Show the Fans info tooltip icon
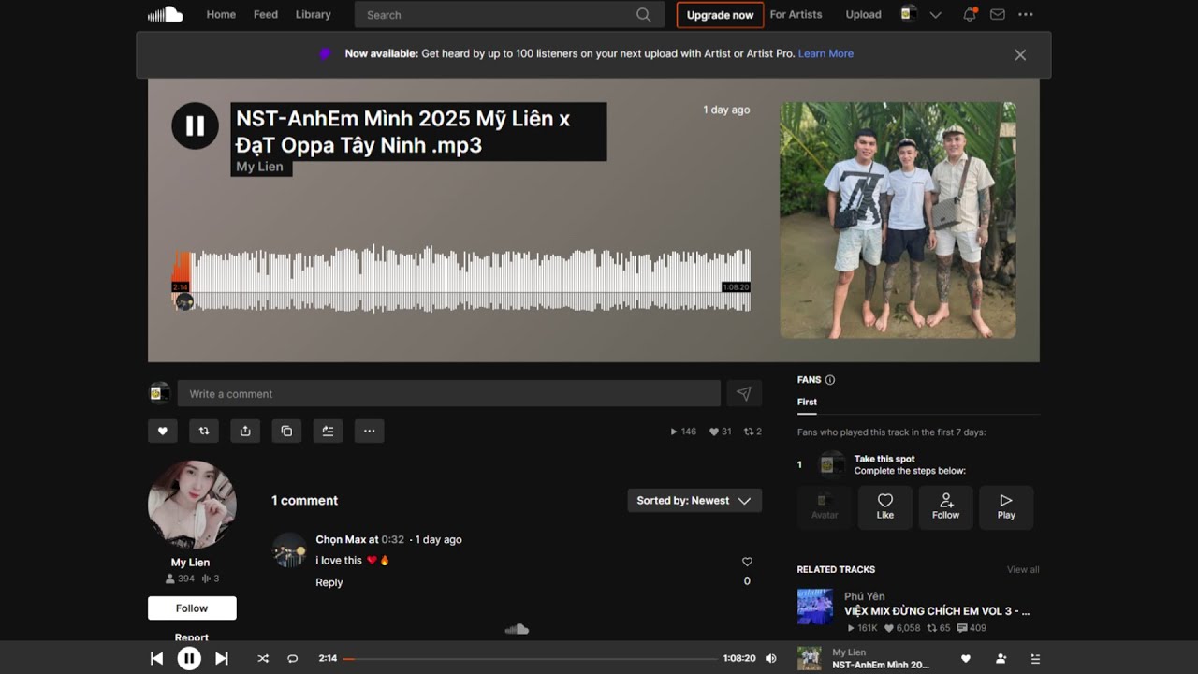1198x674 pixels. click(x=830, y=380)
